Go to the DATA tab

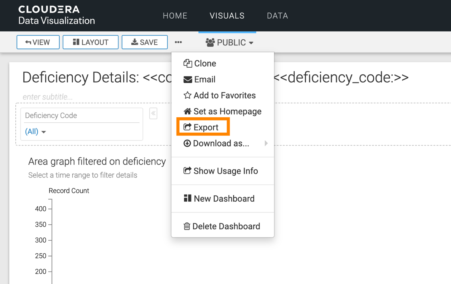[277, 16]
